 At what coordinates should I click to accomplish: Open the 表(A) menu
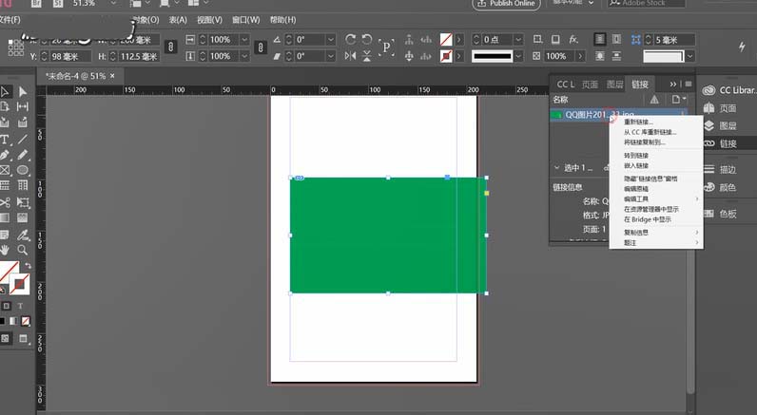coord(178,20)
